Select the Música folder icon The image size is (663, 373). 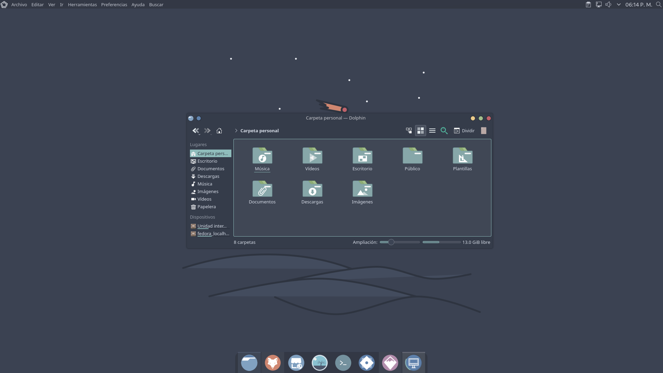click(262, 156)
